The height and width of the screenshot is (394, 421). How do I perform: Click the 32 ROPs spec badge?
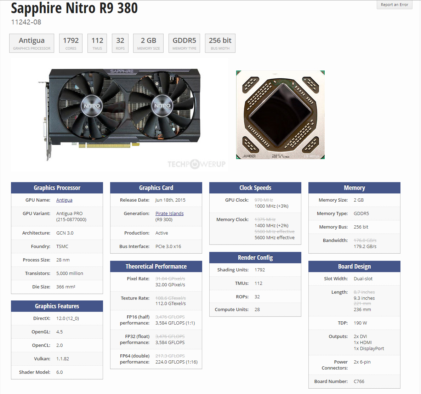click(x=120, y=43)
